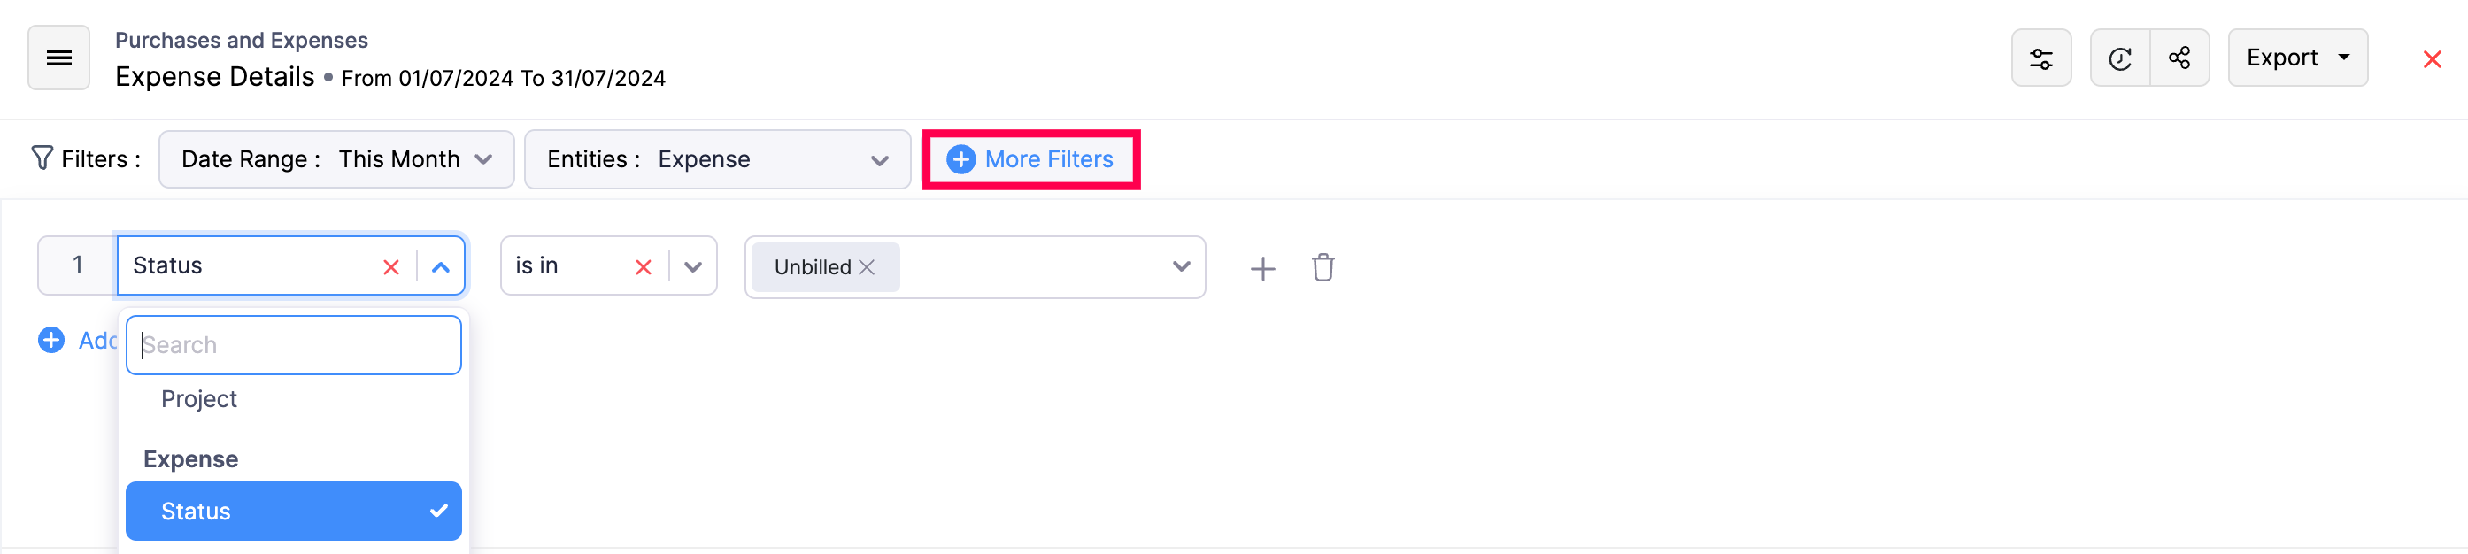Collapse the Status field dropdown
Screen dimensions: 2468x554
pos(441,266)
